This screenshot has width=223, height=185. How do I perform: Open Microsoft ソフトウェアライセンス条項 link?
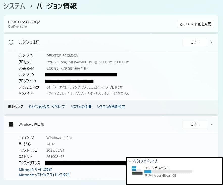[44, 175]
